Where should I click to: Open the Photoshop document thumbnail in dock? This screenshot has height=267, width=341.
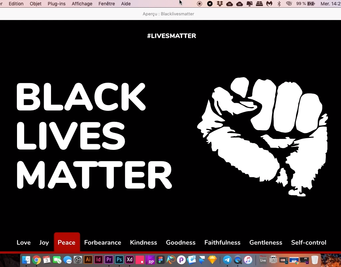coord(284,260)
